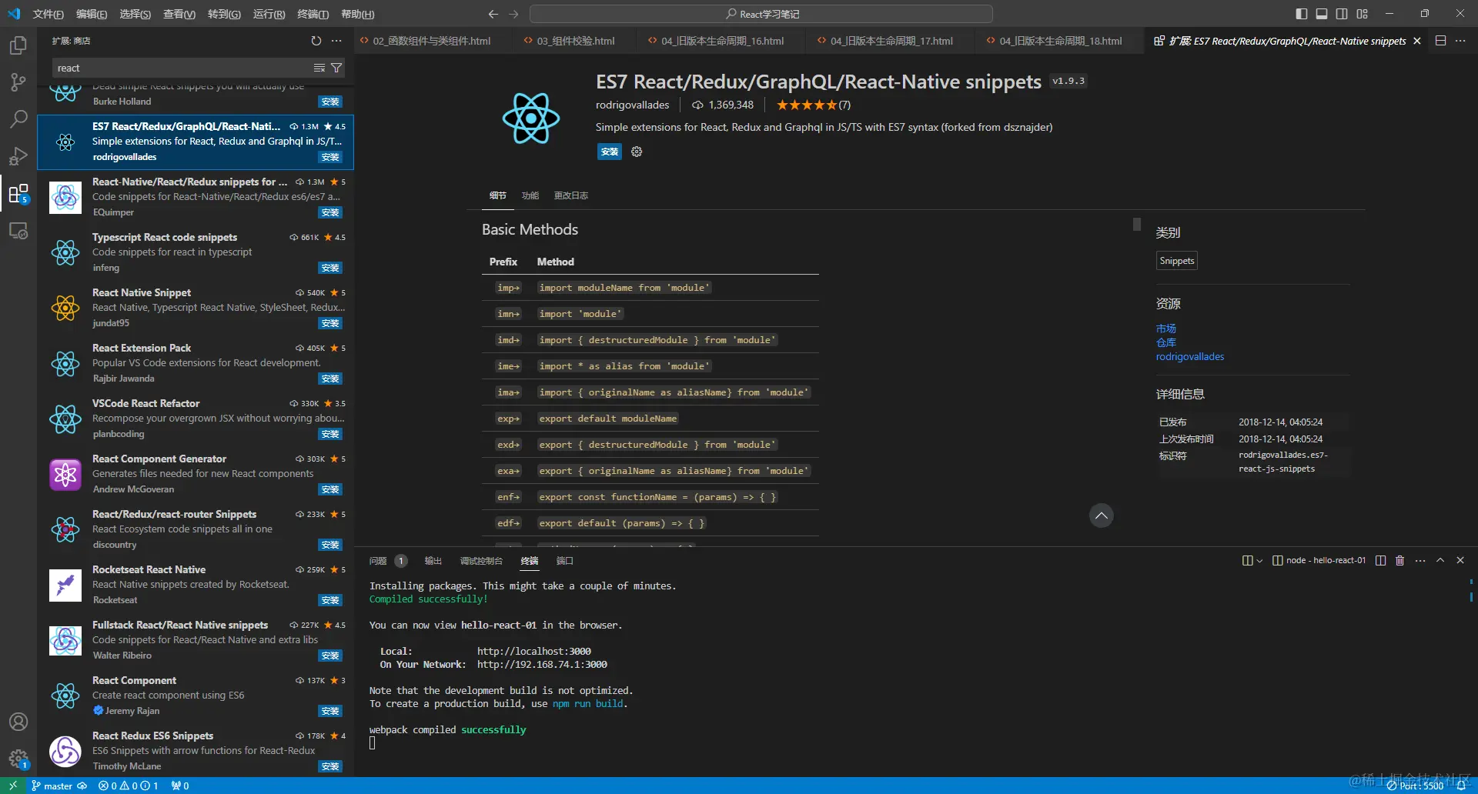Screen dimensions: 1478x794
Task: Maximize the panel size with chevron
Action: pyautogui.click(x=1440, y=561)
